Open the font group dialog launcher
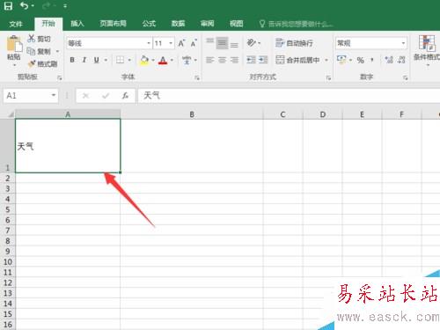 [x=197, y=77]
